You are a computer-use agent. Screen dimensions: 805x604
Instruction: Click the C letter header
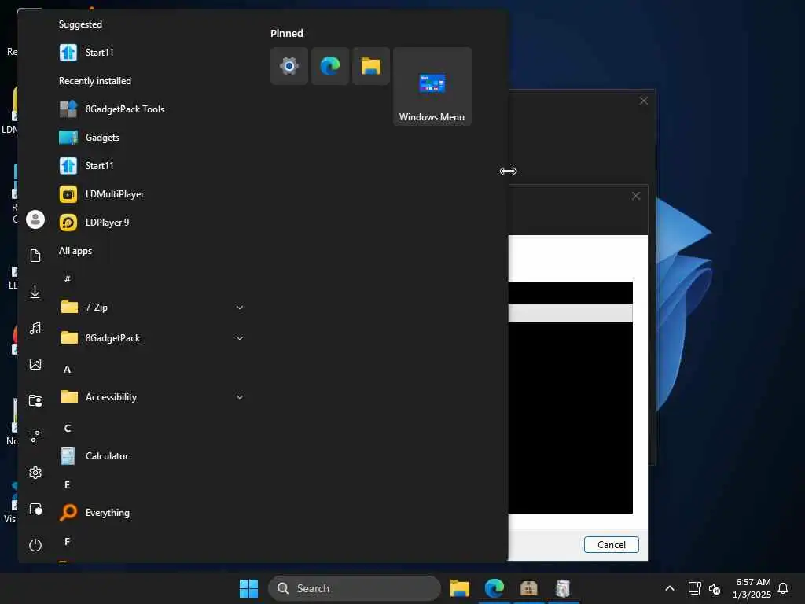(68, 429)
